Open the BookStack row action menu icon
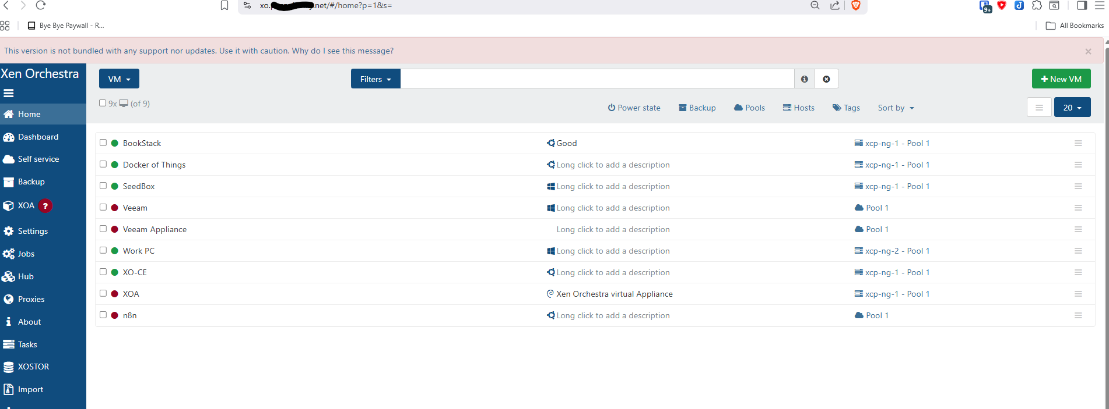Viewport: 1109px width, 409px height. (x=1078, y=143)
